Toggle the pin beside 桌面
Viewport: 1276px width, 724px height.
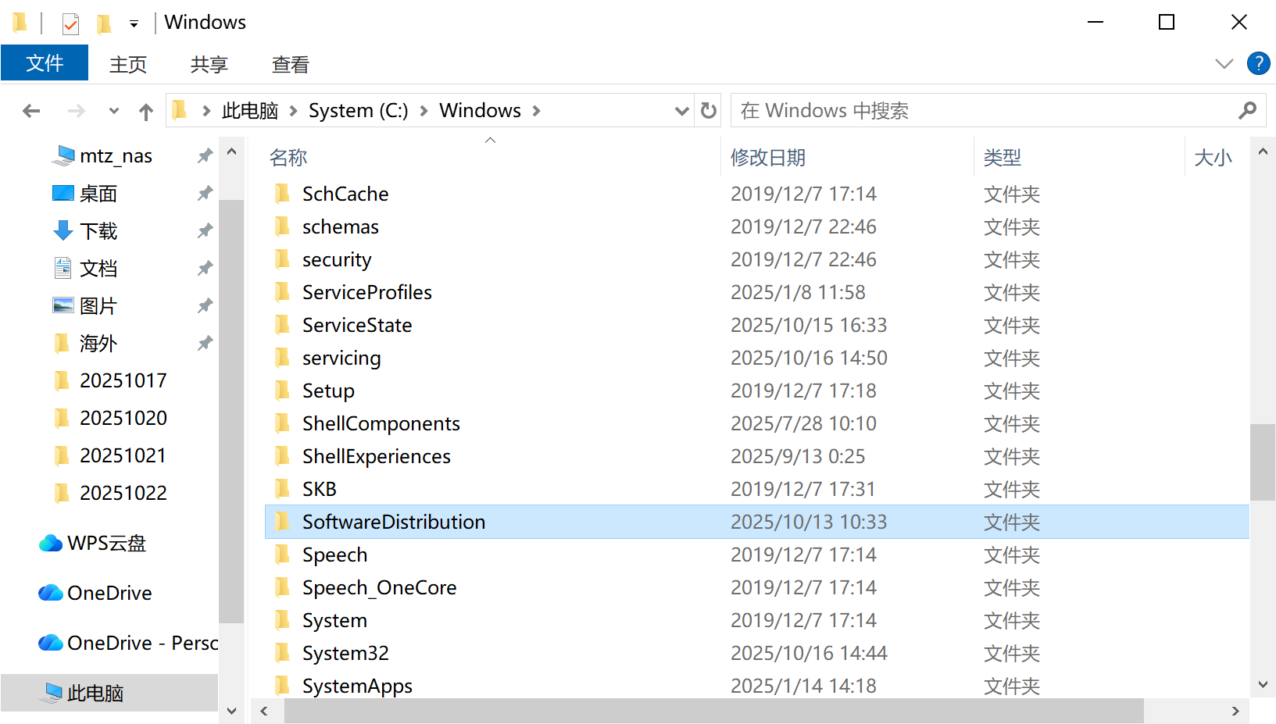[205, 193]
